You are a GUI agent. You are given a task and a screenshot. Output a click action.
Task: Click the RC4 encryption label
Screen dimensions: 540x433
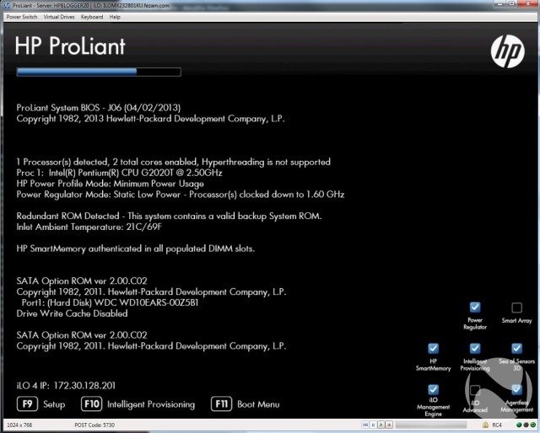pyautogui.click(x=497, y=425)
